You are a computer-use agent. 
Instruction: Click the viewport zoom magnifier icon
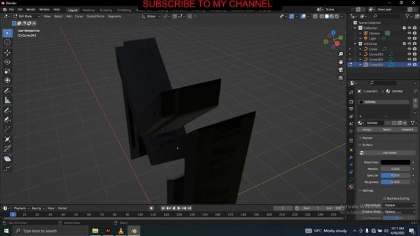point(341,54)
